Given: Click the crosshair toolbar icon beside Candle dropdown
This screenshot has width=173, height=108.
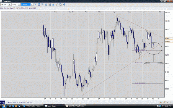Looking at the screenshot, I should [x=35, y=4].
